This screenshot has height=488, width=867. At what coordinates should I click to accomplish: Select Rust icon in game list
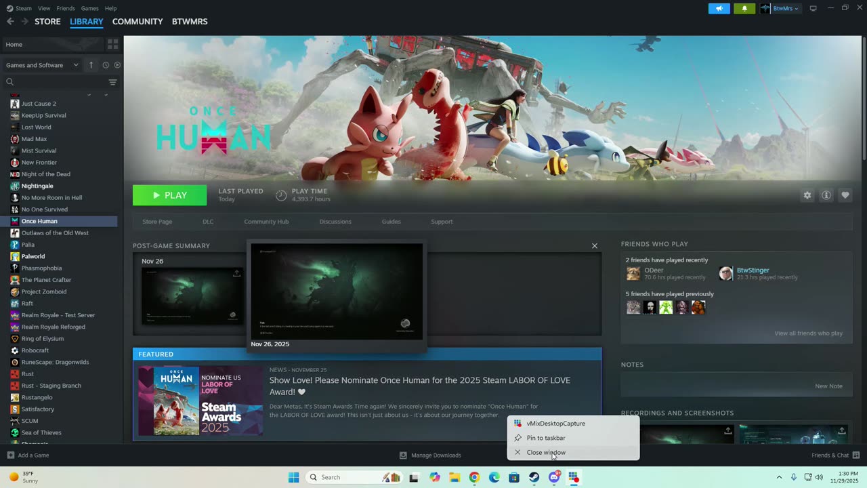point(15,374)
